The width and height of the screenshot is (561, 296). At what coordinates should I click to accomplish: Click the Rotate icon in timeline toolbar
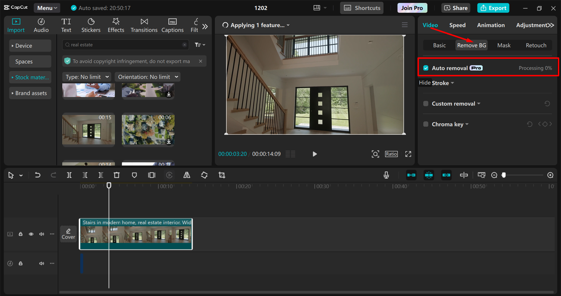click(x=204, y=175)
